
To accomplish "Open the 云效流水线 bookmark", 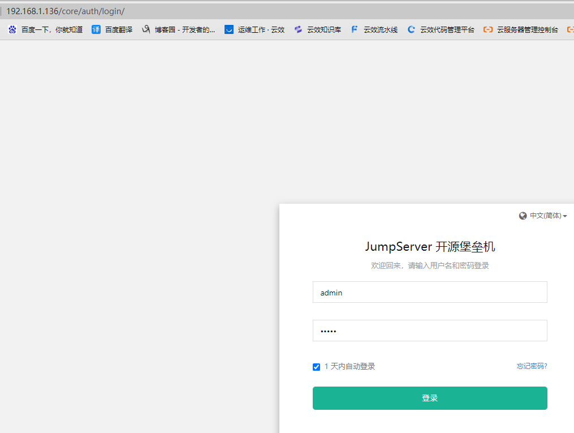I will [381, 29].
